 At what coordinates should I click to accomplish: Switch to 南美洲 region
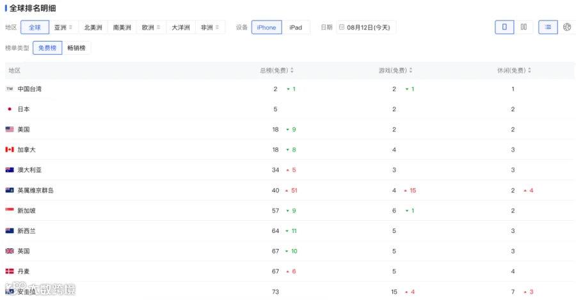pyautogui.click(x=122, y=27)
